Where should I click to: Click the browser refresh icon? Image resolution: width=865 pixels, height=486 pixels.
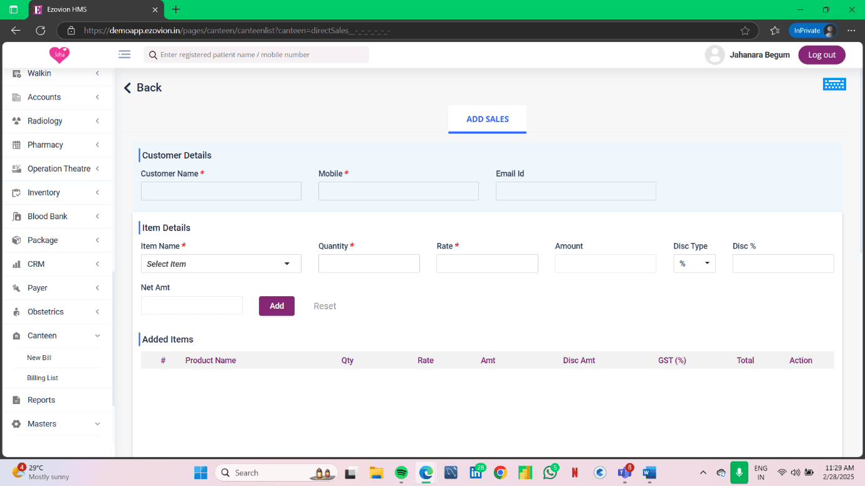point(41,30)
